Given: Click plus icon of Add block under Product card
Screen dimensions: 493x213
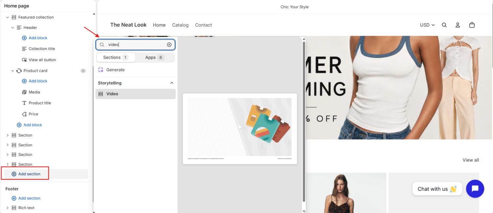Looking at the screenshot, I should point(24,81).
